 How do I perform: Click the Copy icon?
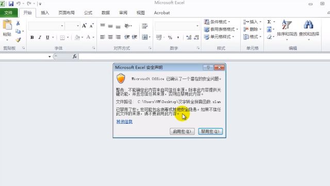(18, 32)
